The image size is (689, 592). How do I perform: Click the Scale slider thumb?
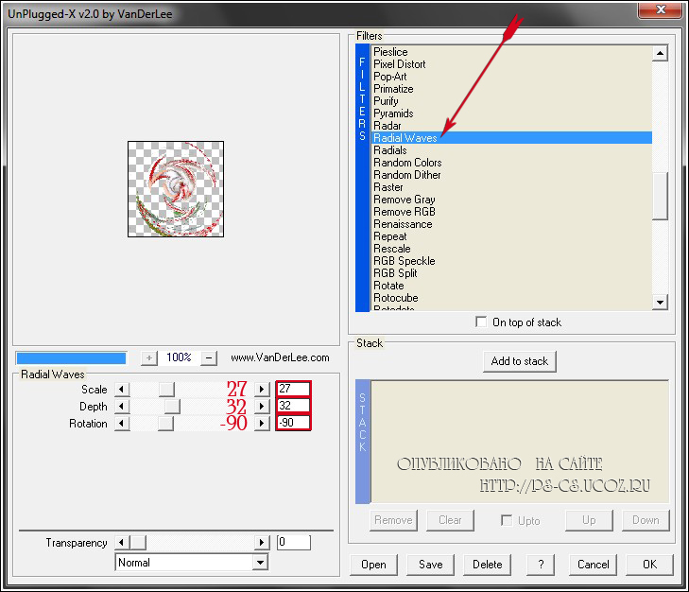click(166, 390)
